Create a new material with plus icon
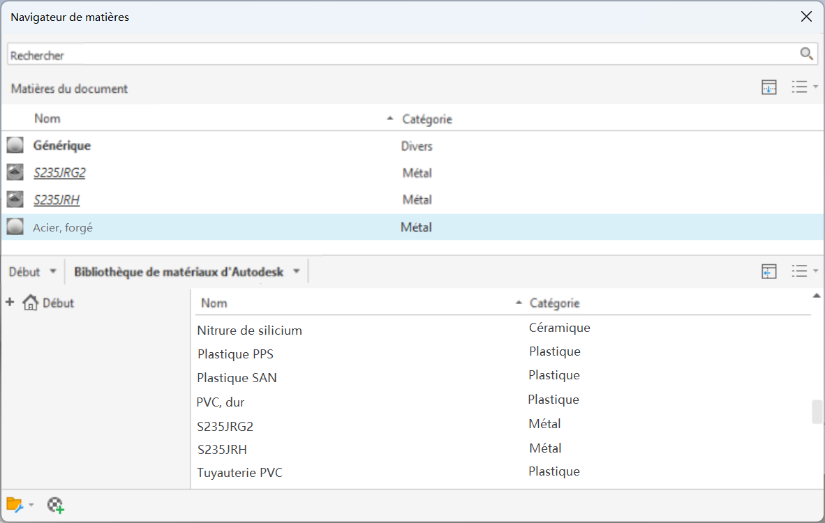 (56, 505)
